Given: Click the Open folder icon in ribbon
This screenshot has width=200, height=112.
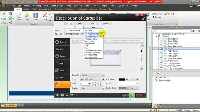Looking at the screenshot, I should pyautogui.click(x=27, y=16).
